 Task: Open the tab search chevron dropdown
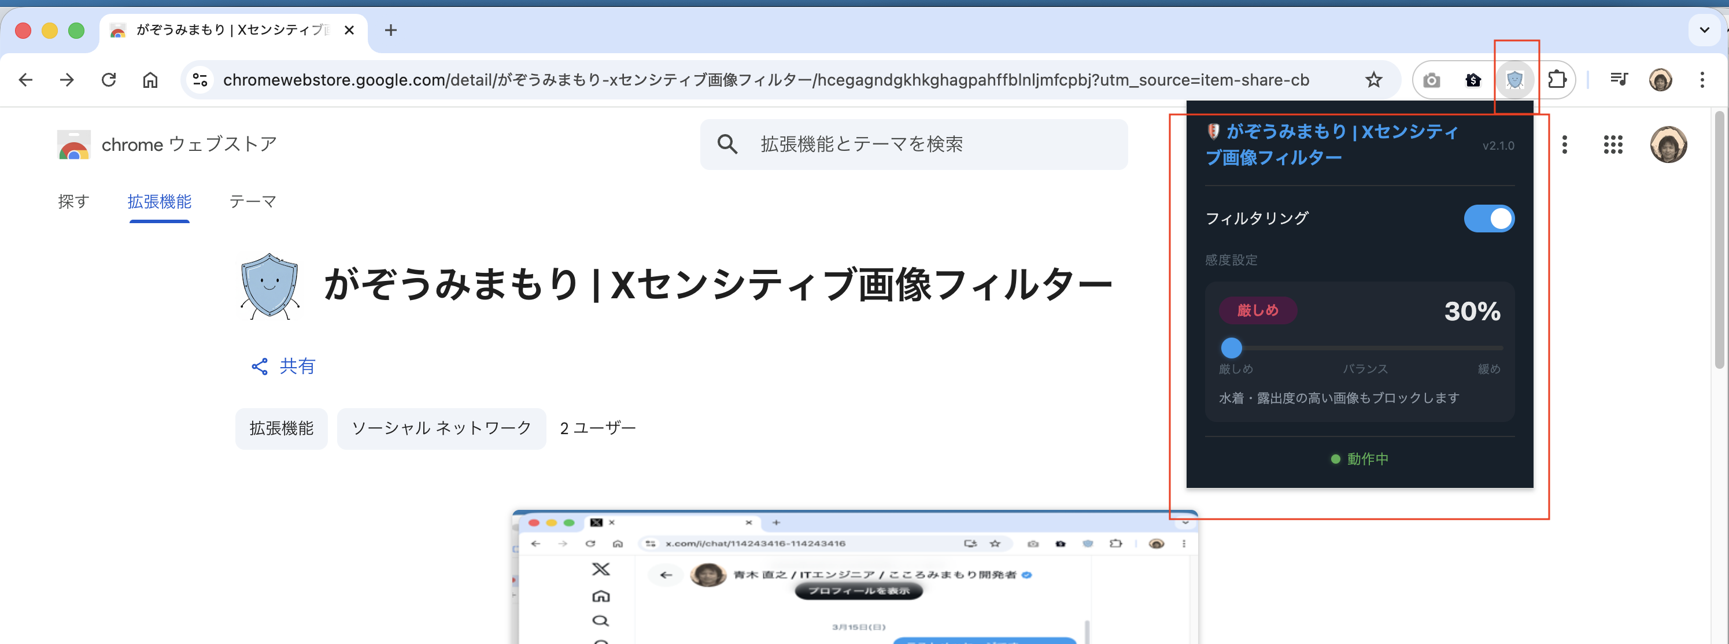(x=1704, y=29)
